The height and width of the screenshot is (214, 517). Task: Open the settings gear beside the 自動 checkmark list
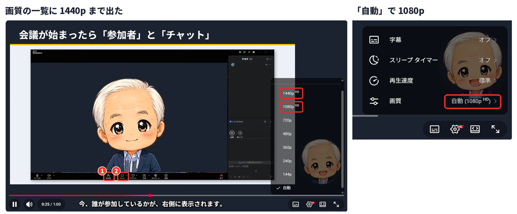[x=309, y=204]
